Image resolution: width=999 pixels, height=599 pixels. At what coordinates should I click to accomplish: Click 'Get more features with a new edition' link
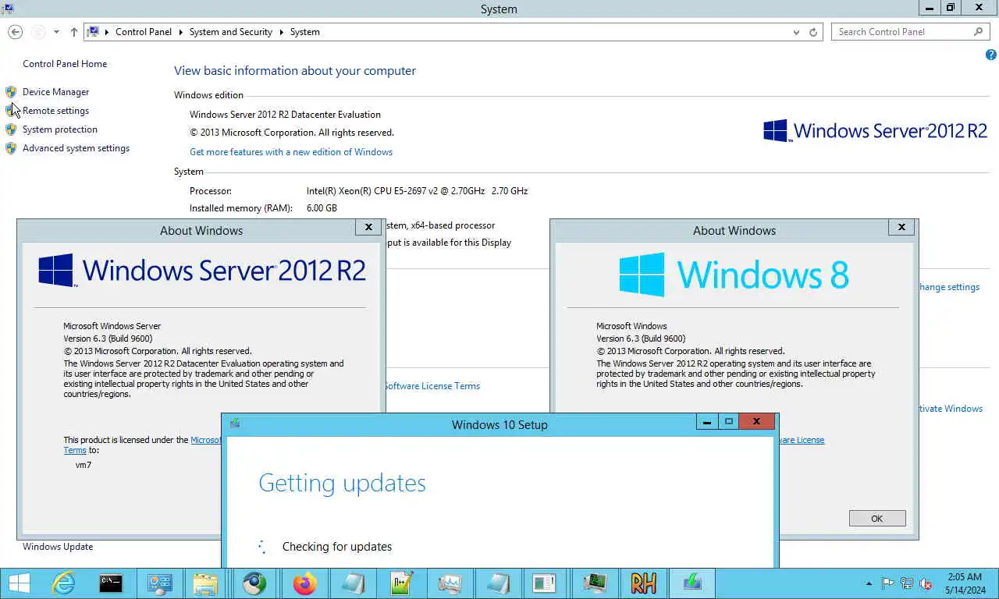(x=291, y=152)
